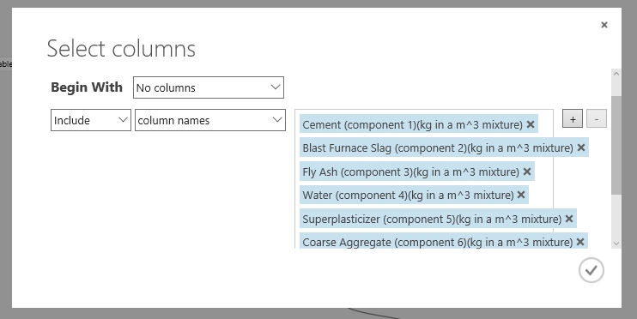This screenshot has width=637, height=319.
Task: Remove the Fly Ash column tag
Action: click(x=527, y=172)
